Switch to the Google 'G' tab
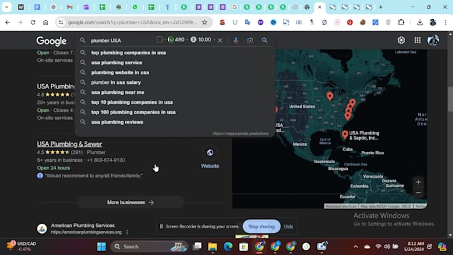Screen dimensions: 453x255 tap(234, 7)
